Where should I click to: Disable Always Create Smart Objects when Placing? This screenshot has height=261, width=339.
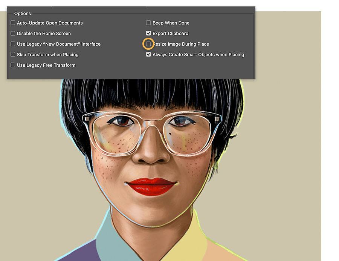tap(148, 54)
